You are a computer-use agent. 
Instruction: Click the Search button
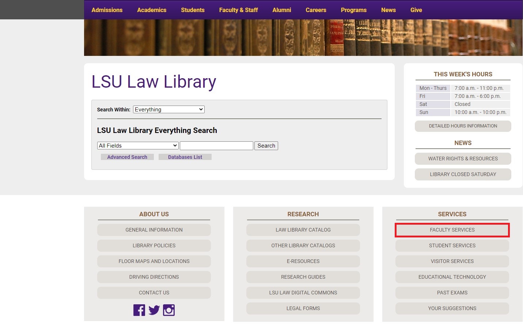[266, 146]
